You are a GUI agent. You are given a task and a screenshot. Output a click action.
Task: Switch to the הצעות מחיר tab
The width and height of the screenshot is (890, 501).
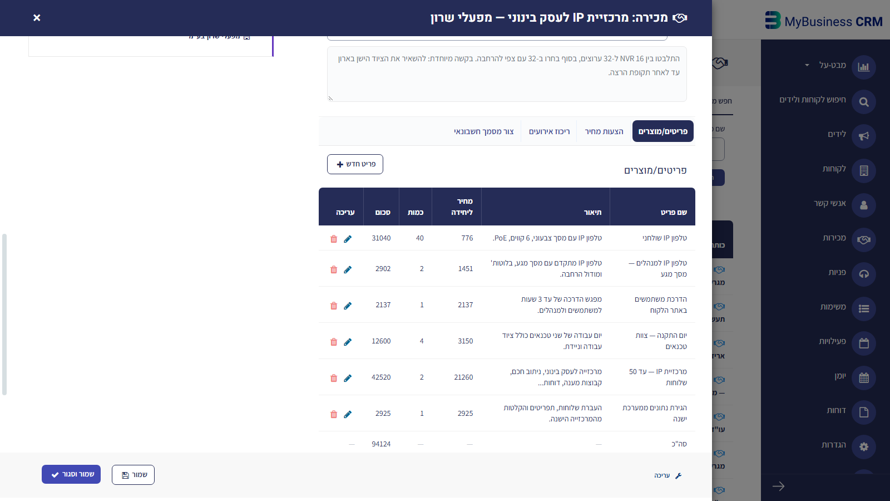point(604,131)
